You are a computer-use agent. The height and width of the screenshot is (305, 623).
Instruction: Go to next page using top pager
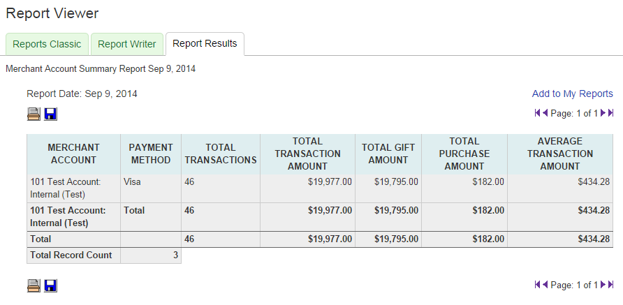pyautogui.click(x=603, y=113)
